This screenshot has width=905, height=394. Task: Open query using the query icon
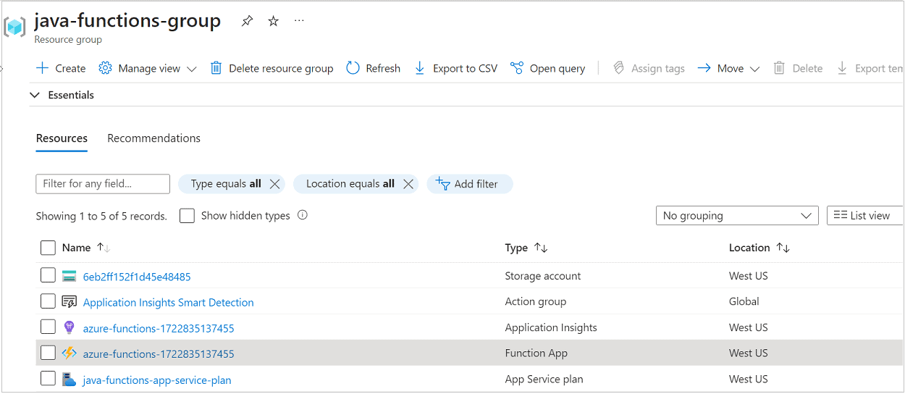(516, 68)
